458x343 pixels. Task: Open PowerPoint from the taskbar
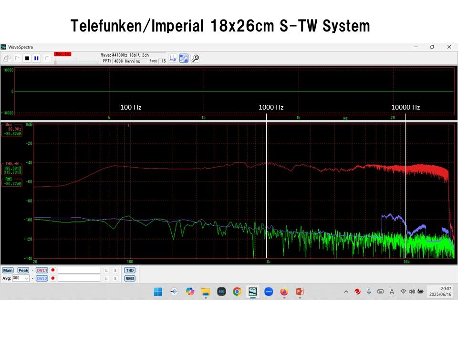click(300, 292)
